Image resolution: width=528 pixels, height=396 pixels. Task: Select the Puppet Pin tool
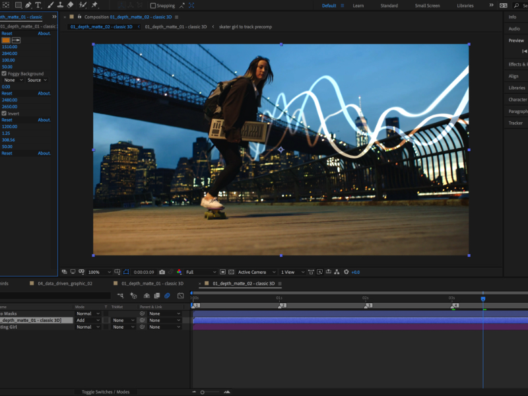(94, 5)
